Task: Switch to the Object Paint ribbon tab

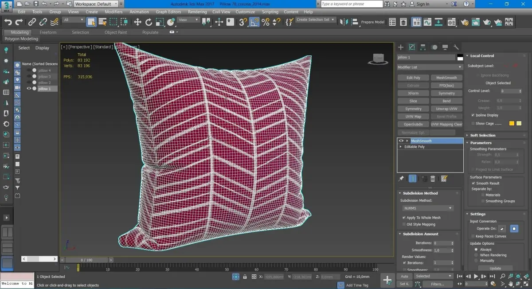Action: point(116,32)
